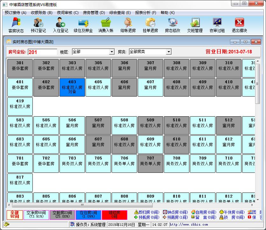Click the 自用房 house icon
The image size is (266, 230).
pyautogui.click(x=193, y=212)
